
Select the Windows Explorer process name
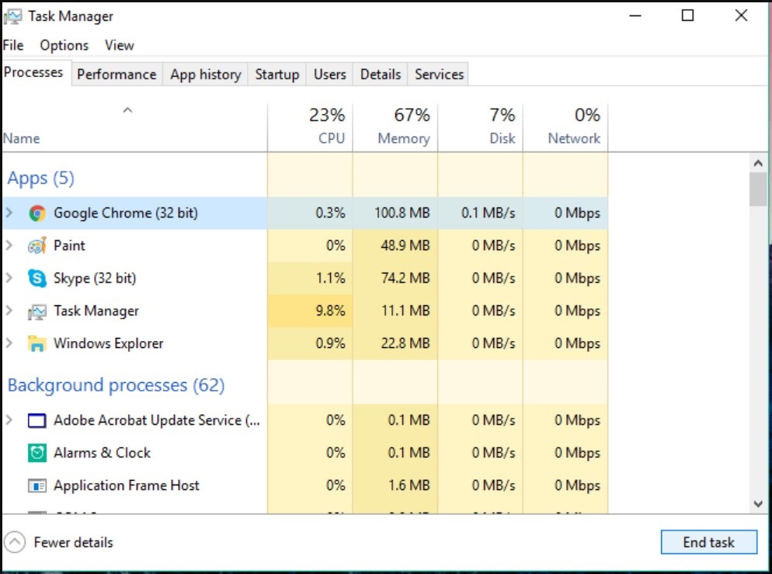click(x=108, y=343)
